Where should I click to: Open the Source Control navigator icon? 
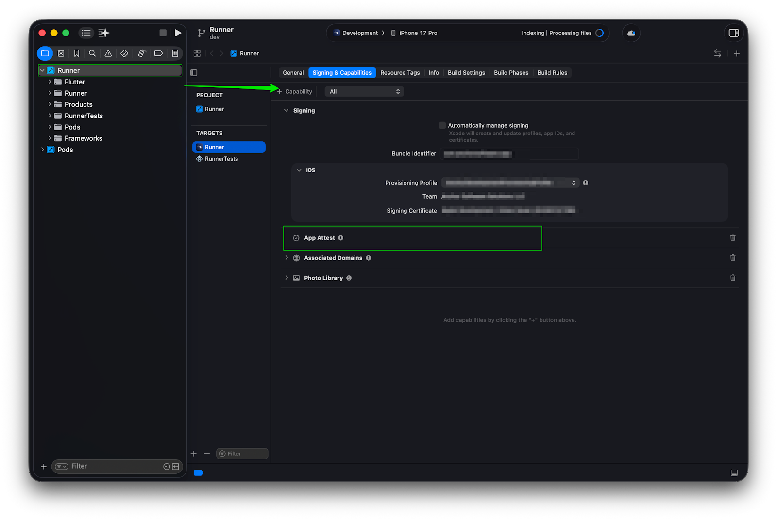(x=61, y=53)
